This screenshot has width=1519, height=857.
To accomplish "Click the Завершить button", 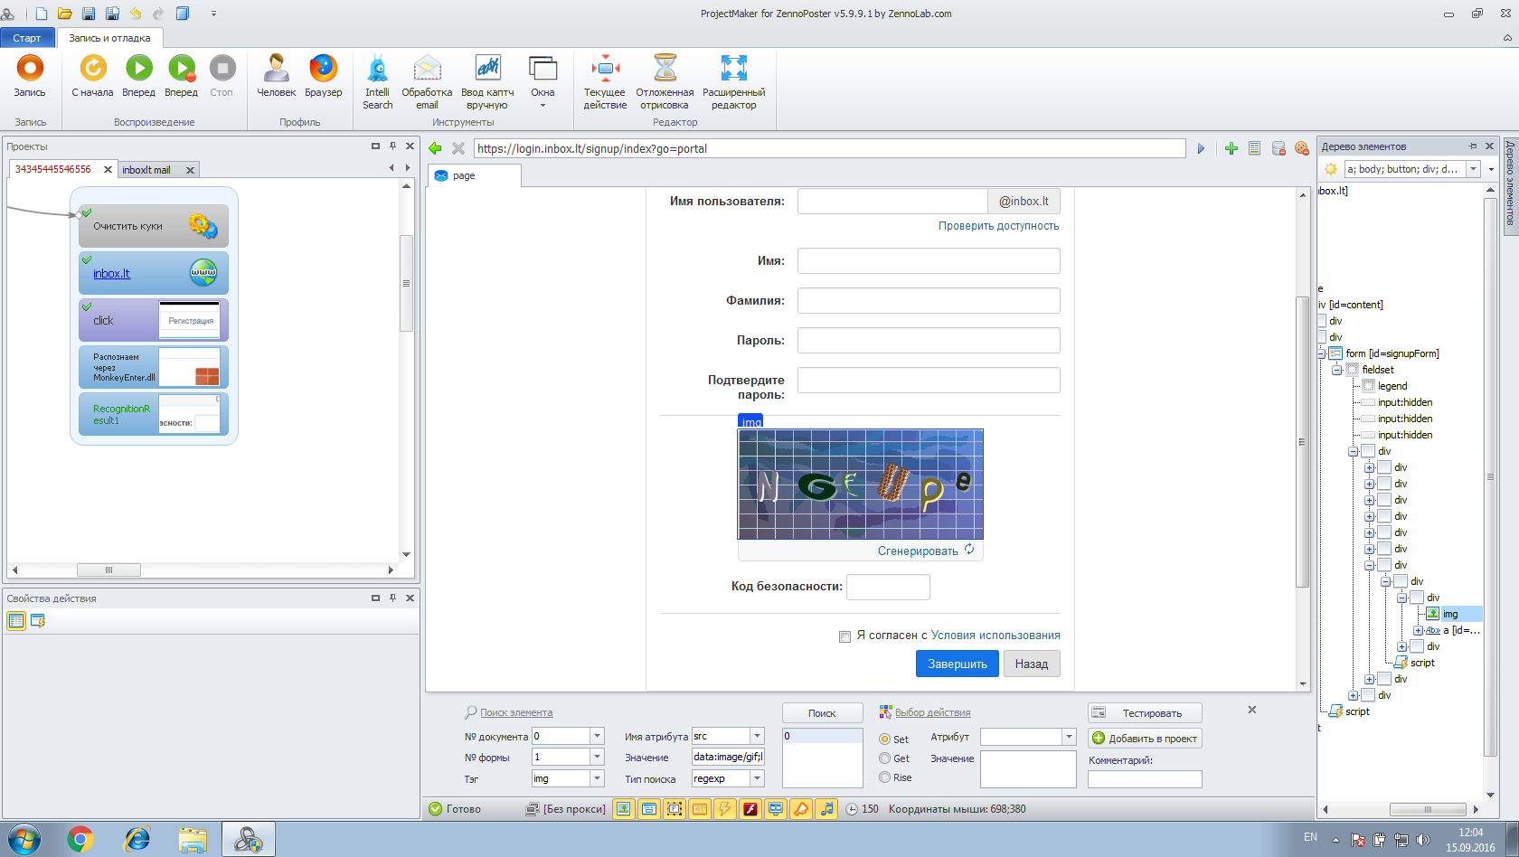I will [x=957, y=664].
